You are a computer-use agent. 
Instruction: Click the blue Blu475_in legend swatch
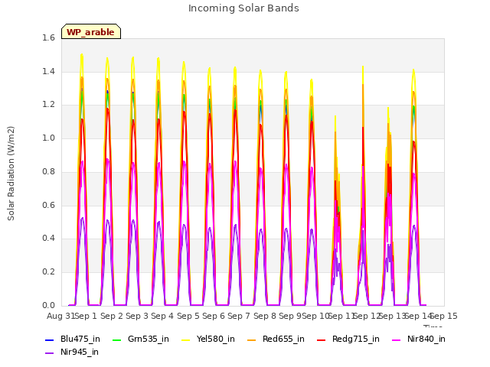click(x=49, y=339)
